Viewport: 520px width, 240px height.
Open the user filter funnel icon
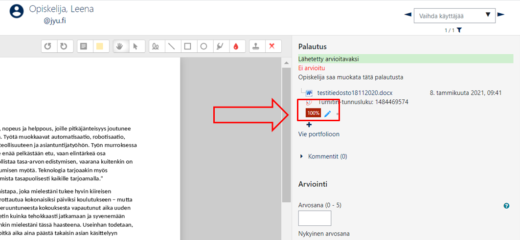point(459,30)
